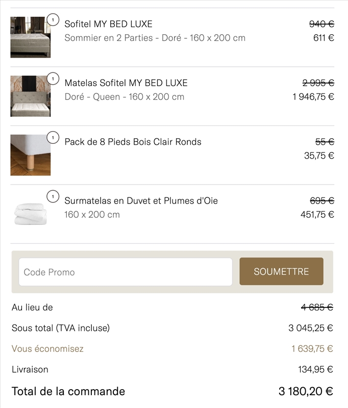Click the Sofitel MY BED LUXE sommier thumbnail
348x408 pixels.
[30, 36]
